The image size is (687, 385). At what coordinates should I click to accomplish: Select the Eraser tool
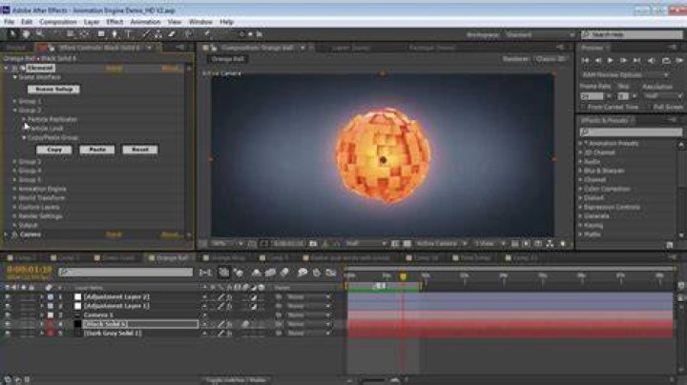click(x=172, y=34)
